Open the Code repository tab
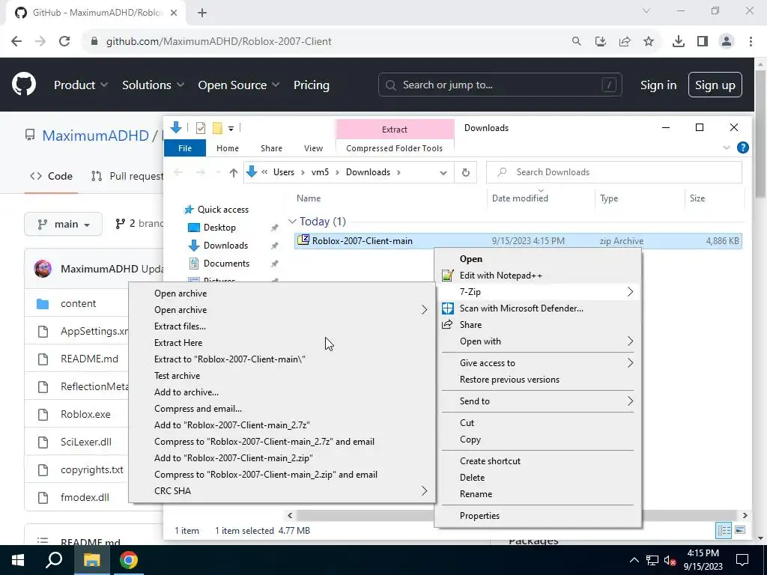767x575 pixels. (x=52, y=176)
